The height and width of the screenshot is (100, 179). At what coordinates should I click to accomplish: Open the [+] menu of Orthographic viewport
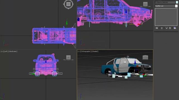(79, 51)
